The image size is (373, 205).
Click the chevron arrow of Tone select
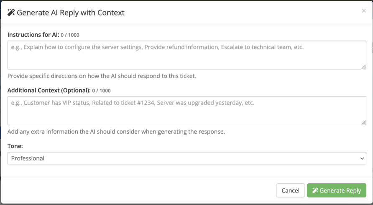362,158
